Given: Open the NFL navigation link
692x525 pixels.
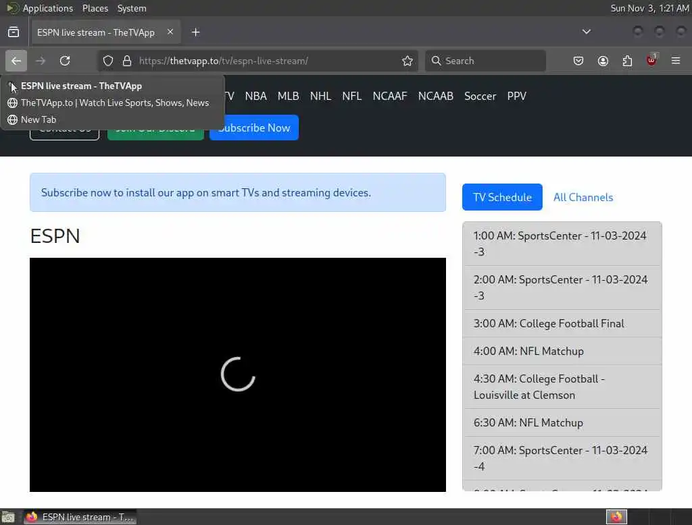Looking at the screenshot, I should point(351,96).
